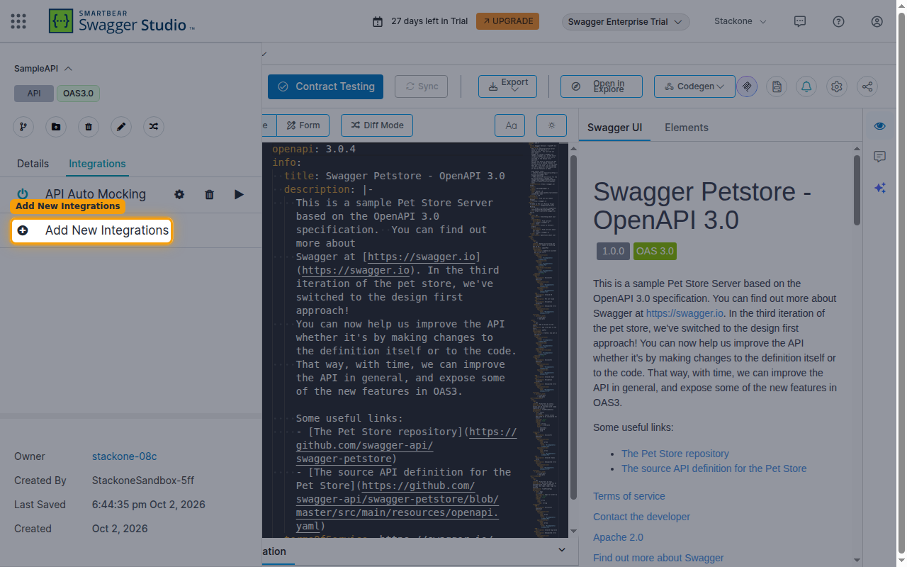Open the Codegen dropdown
Viewport: 907px width, 567px height.
694,86
